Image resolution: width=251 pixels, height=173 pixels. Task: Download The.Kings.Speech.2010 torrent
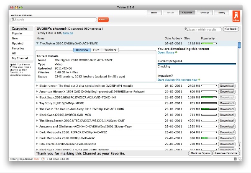(x=227, y=121)
